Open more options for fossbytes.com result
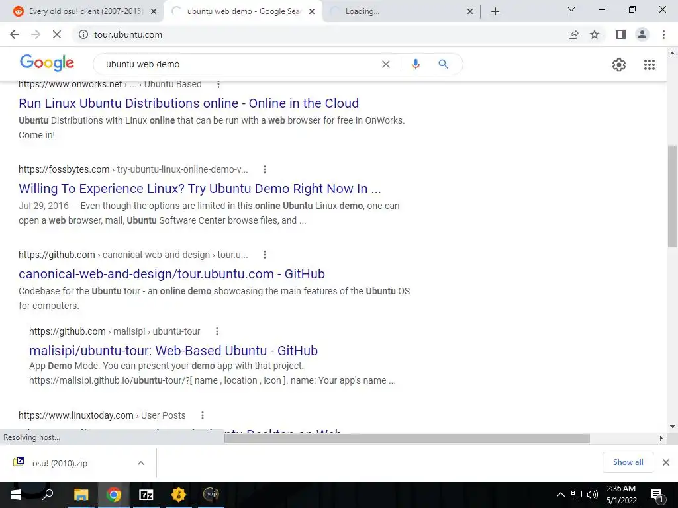The height and width of the screenshot is (508, 678). point(265,169)
